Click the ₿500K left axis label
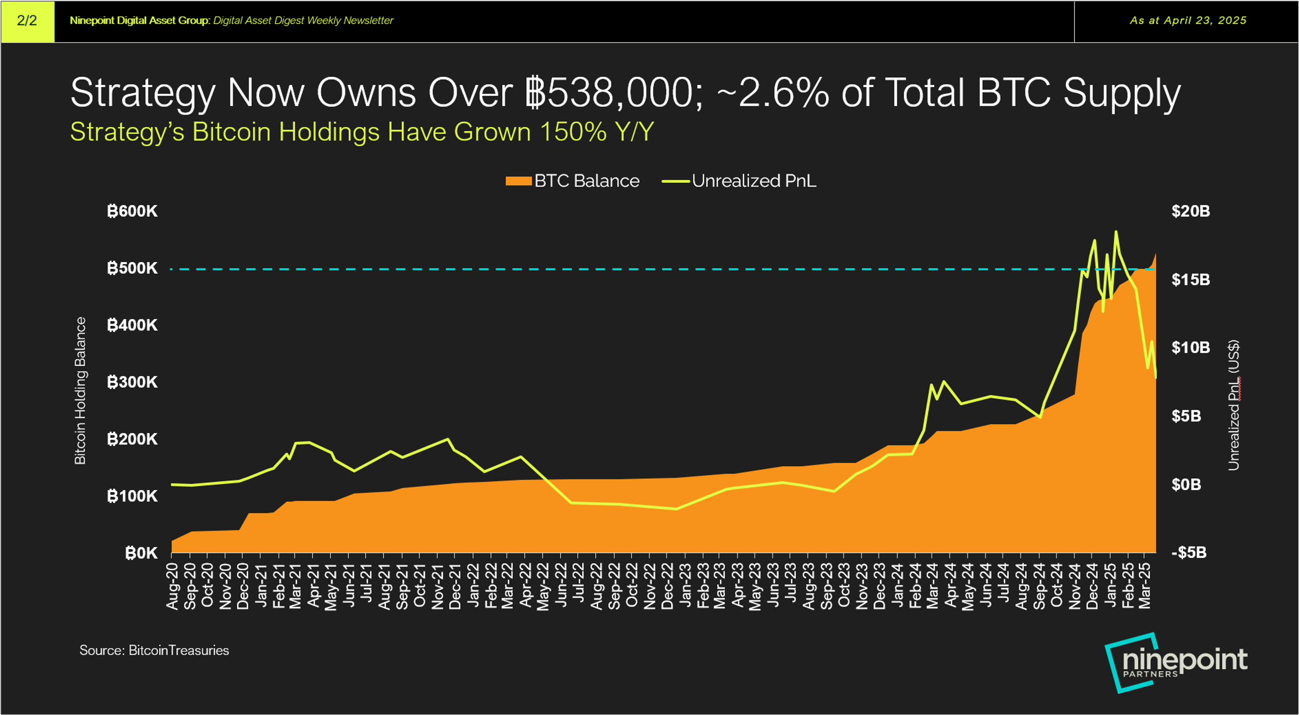This screenshot has width=1299, height=715. (x=132, y=268)
